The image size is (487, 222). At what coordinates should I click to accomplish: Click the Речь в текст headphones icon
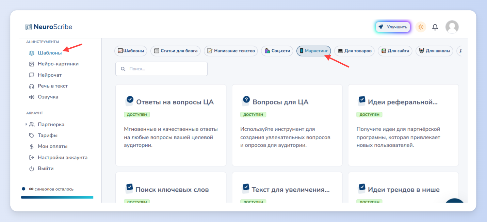pyautogui.click(x=32, y=86)
